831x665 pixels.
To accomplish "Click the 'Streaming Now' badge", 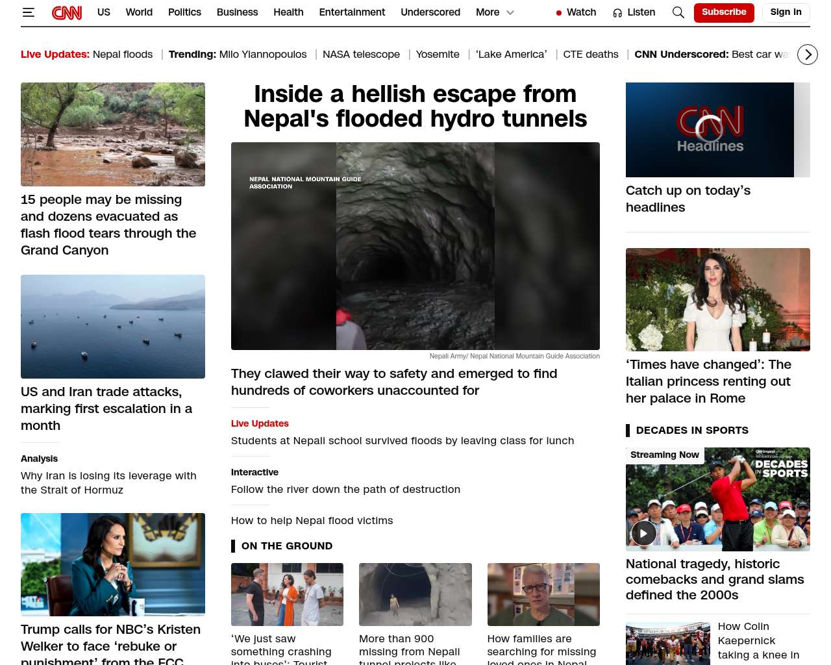I will point(665,455).
